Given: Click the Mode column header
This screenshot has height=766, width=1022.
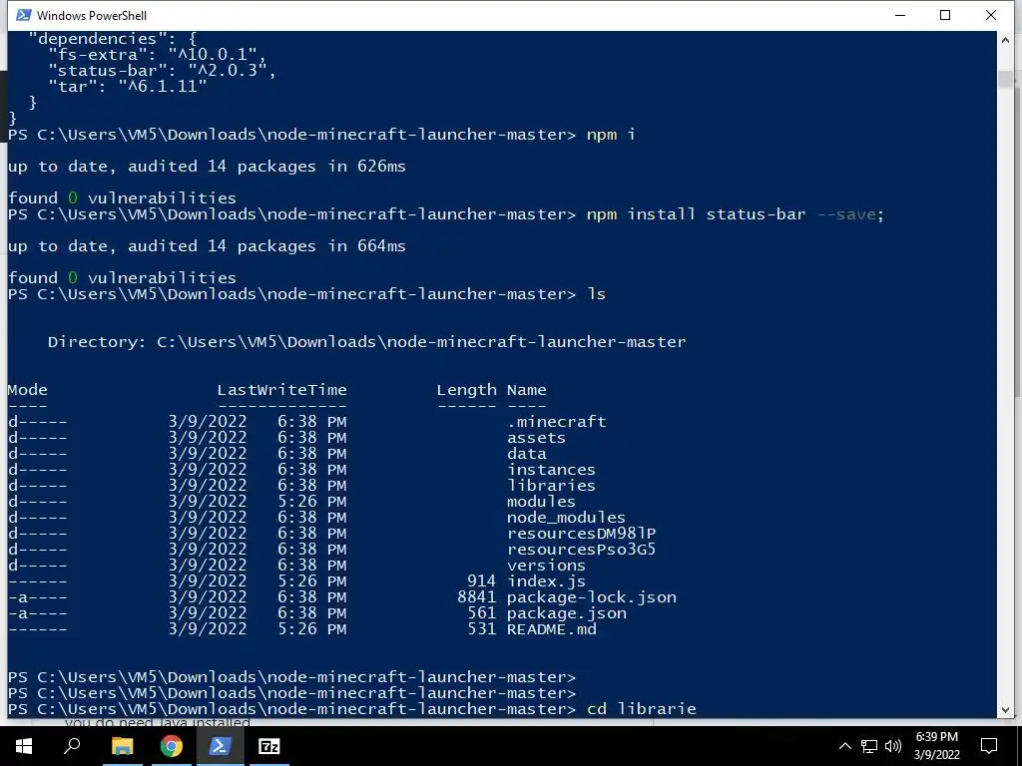Looking at the screenshot, I should [x=27, y=390].
